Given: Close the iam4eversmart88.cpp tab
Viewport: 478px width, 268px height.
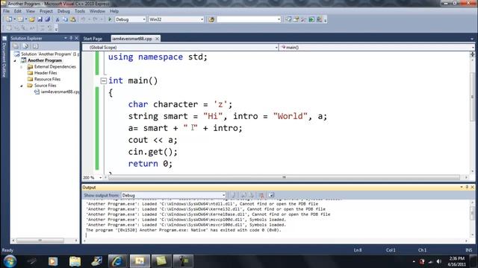Looking at the screenshot, I should [x=157, y=39].
